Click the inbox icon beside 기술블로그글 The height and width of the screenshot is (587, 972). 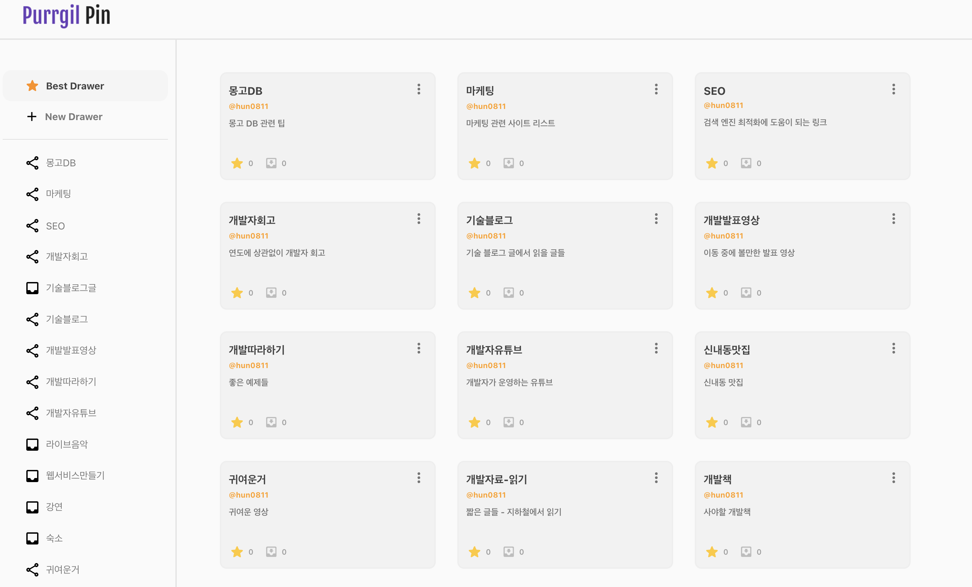[32, 288]
